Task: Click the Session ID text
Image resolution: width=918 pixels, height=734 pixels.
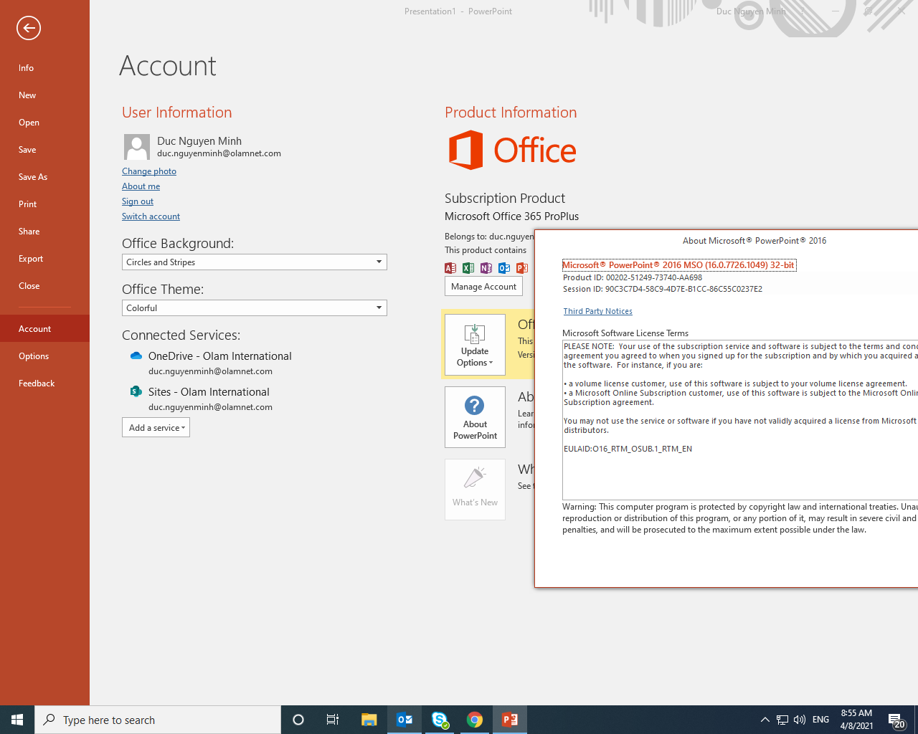Action: 663,289
